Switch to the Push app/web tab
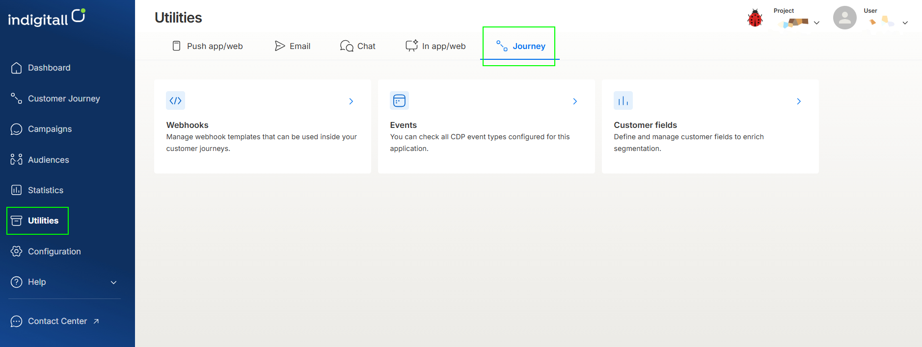Image resolution: width=922 pixels, height=347 pixels. coord(207,46)
